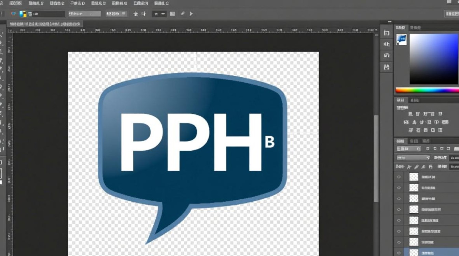Open the second collapsed panel icon in the dock strip

[387, 44]
